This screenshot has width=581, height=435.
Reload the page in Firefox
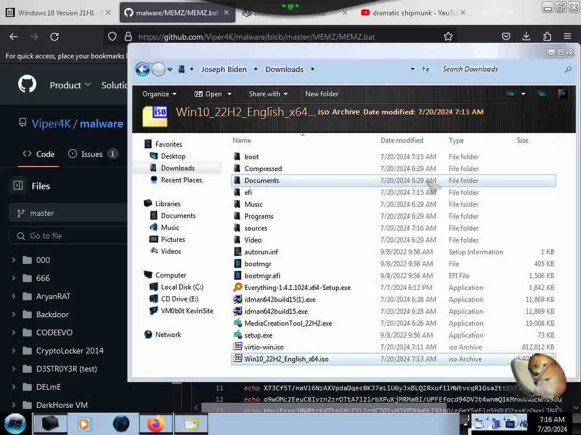coord(54,37)
